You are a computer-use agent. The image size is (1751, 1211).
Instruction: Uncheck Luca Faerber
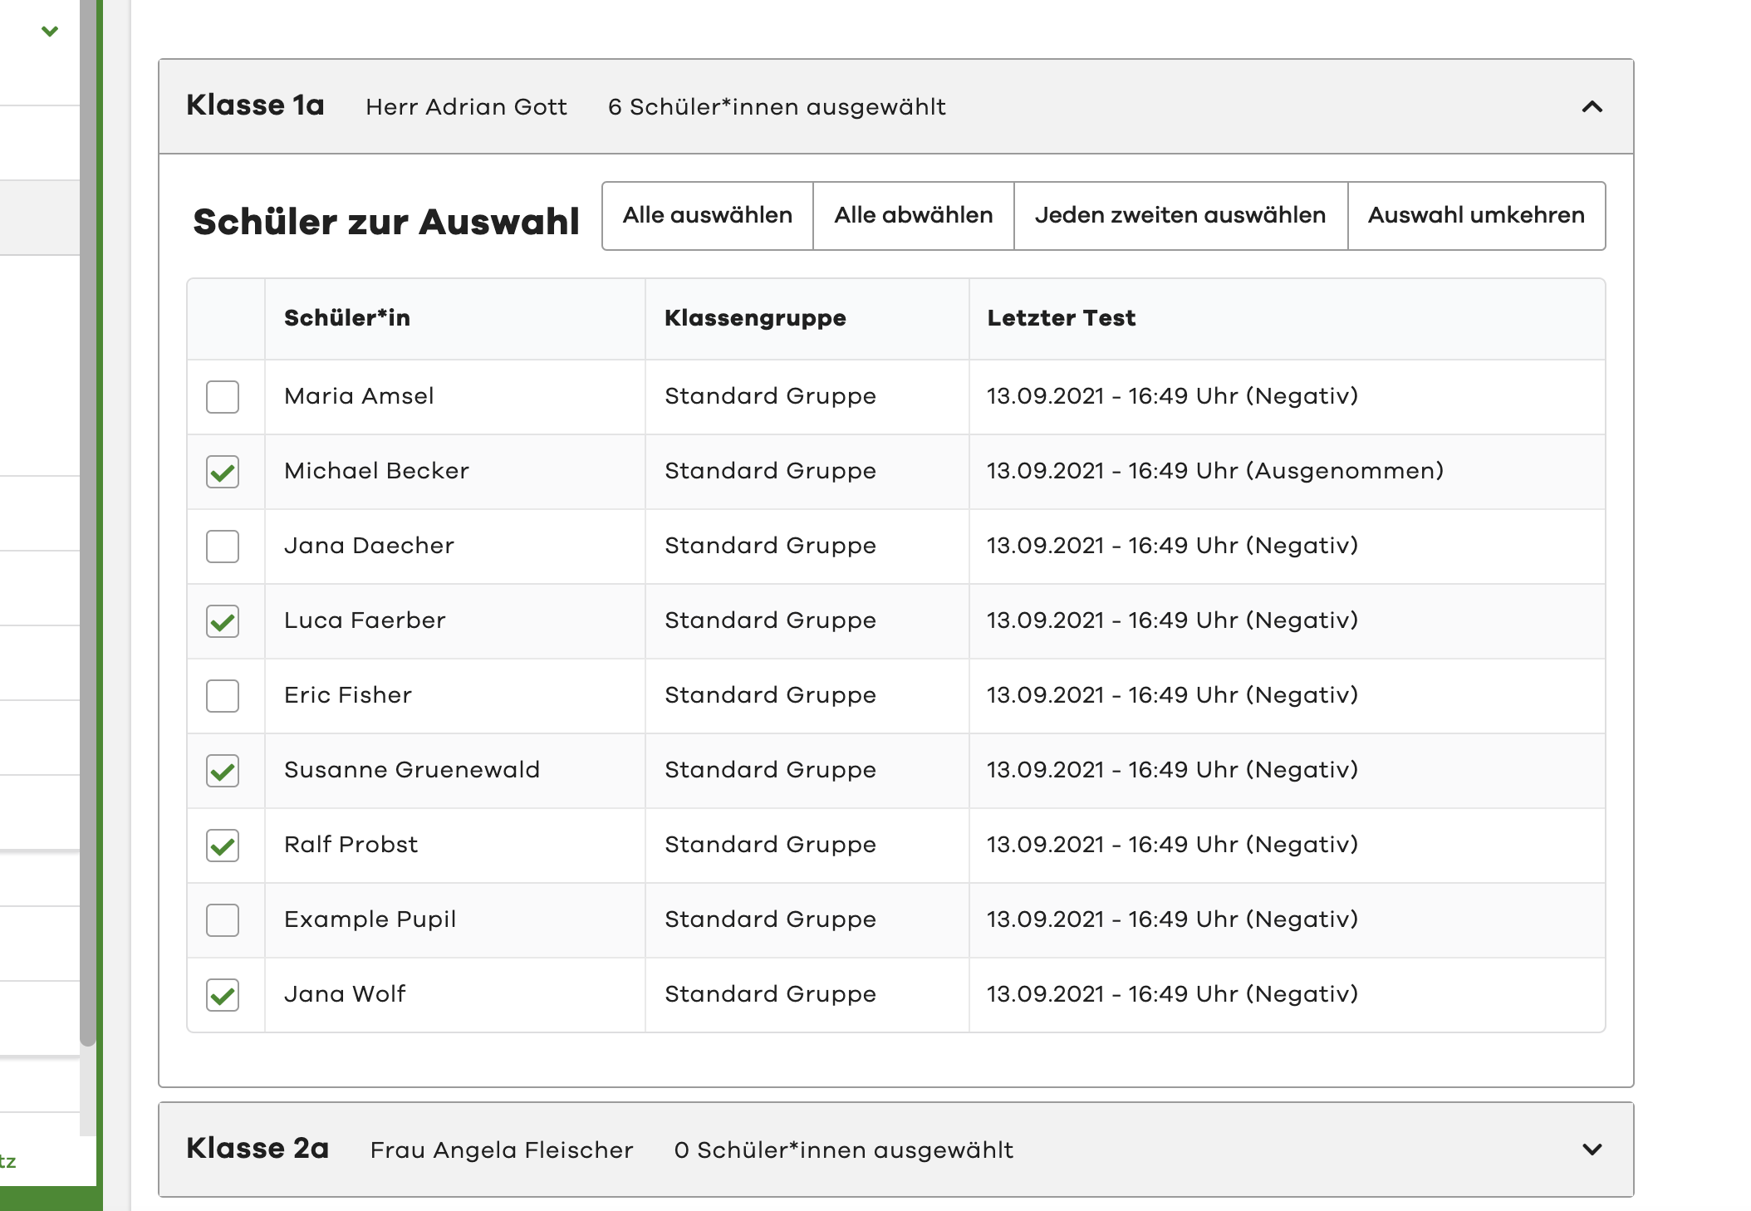pos(222,620)
